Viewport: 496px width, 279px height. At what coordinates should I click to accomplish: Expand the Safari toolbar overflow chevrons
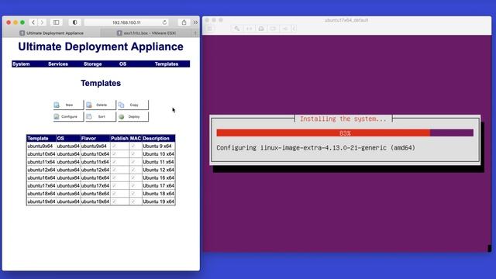tap(195, 22)
